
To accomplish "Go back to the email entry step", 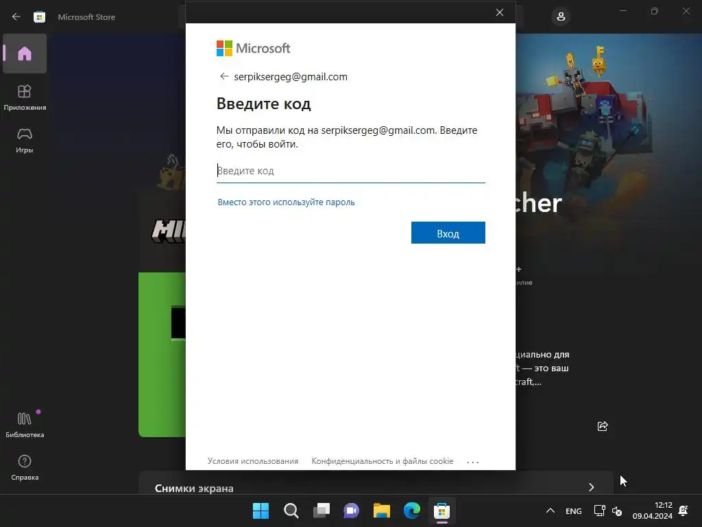I will click(x=224, y=77).
